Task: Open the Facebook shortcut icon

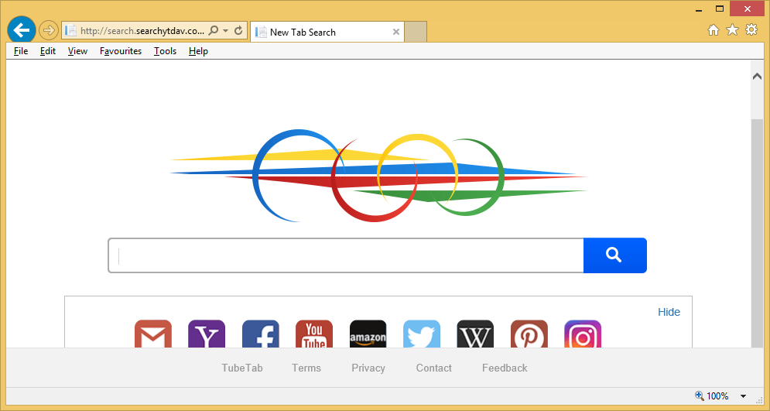Action: point(261,334)
